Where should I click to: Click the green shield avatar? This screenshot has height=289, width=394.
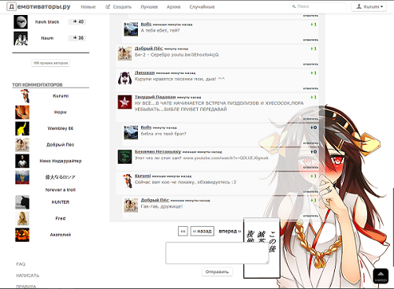click(x=125, y=157)
